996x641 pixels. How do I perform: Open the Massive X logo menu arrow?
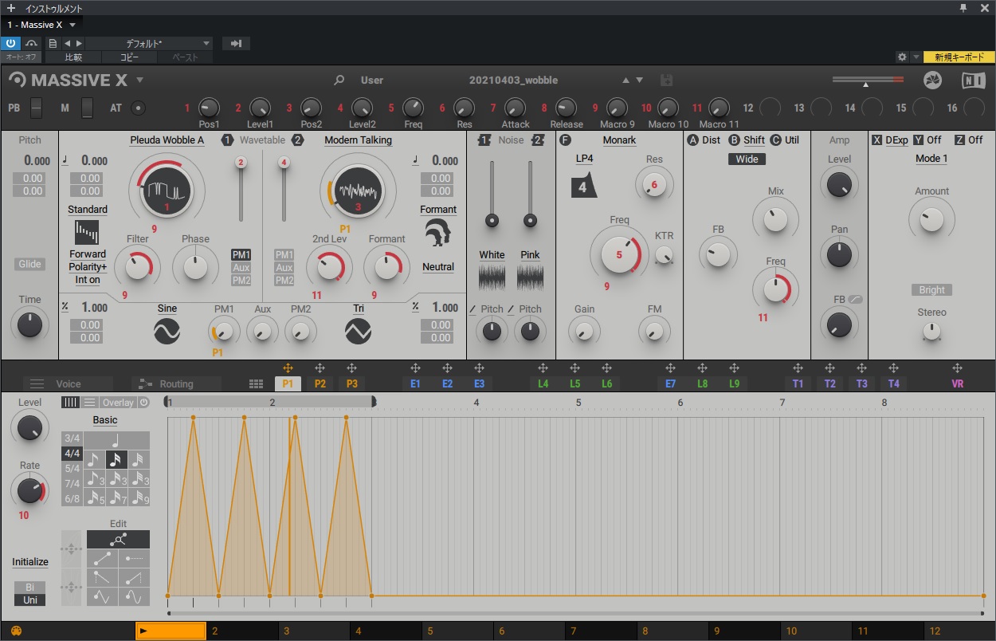(139, 80)
